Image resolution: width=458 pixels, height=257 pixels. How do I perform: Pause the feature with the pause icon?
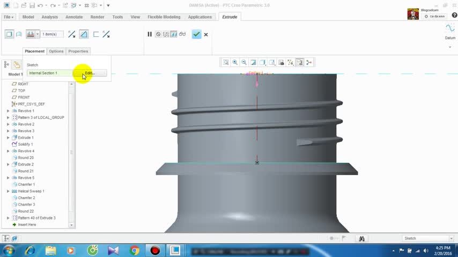pyautogui.click(x=150, y=34)
